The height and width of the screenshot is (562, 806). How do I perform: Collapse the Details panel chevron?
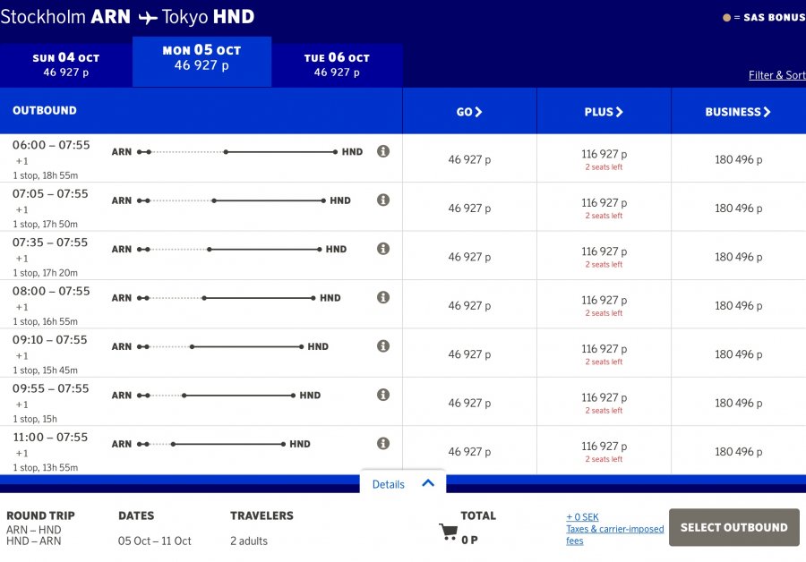point(428,483)
